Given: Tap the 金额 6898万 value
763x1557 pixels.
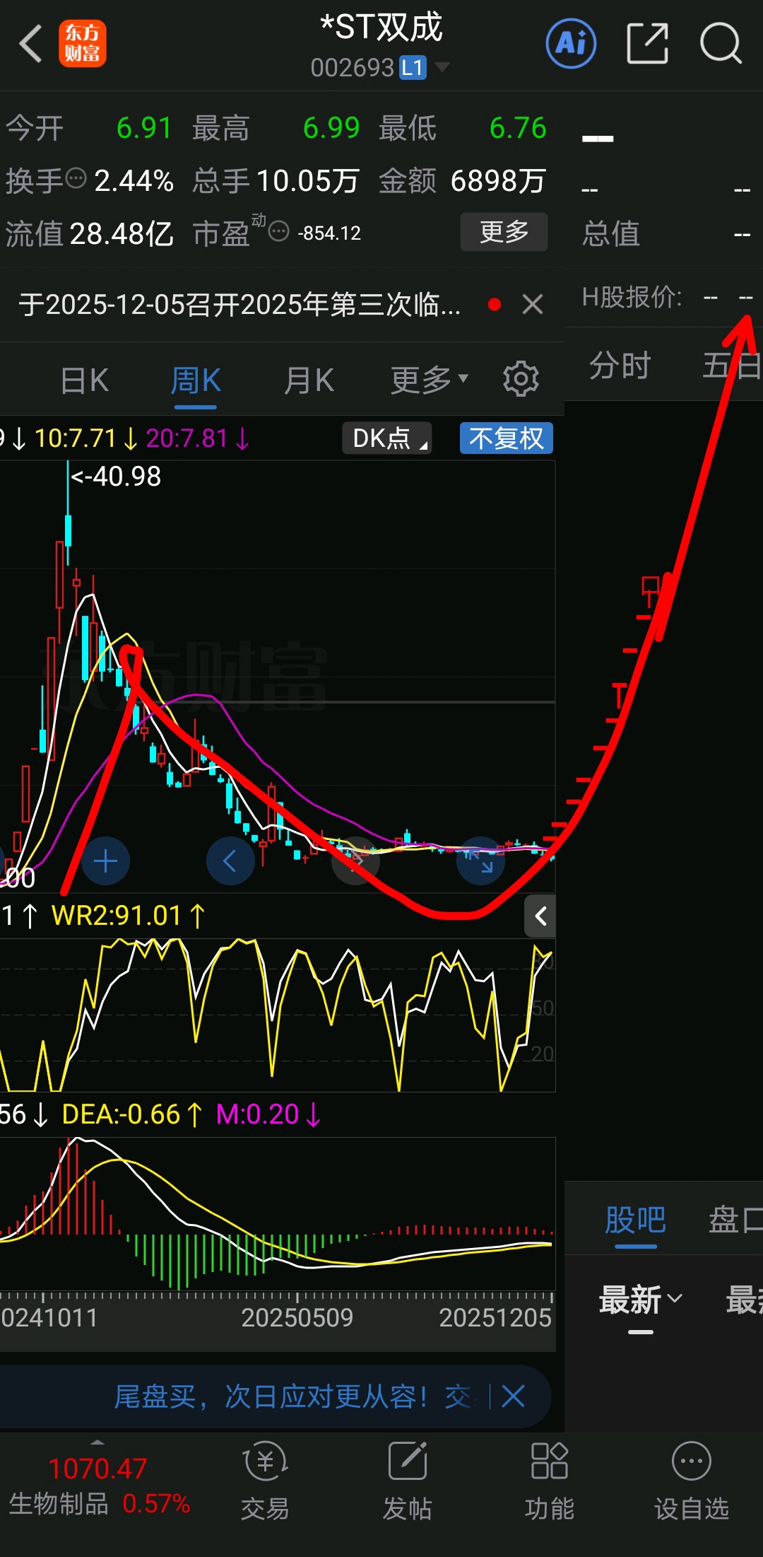Looking at the screenshot, I should click(x=462, y=181).
